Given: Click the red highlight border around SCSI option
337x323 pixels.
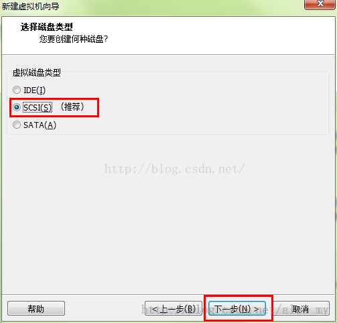Looking at the screenshot, I should [x=54, y=99].
